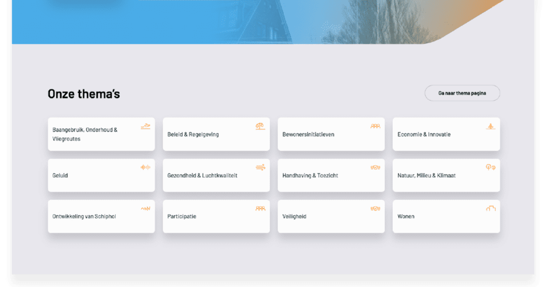Click the 'Onze thema's' section heading

[83, 94]
